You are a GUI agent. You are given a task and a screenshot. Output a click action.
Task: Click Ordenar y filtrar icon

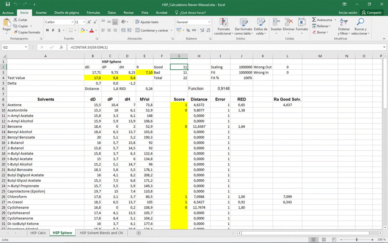pos(344,23)
